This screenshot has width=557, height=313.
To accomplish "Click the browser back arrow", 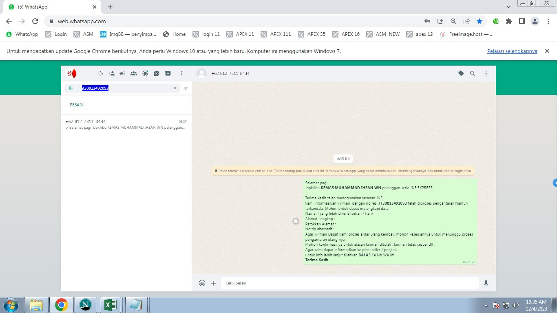I will click(x=9, y=21).
